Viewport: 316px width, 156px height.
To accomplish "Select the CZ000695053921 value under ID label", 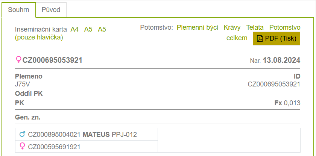I will 274,84.
